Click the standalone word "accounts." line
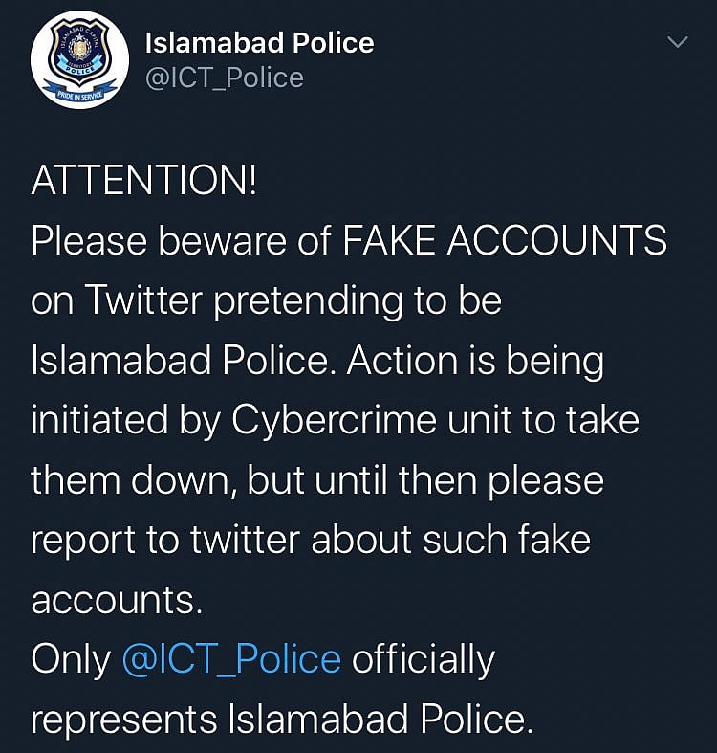The height and width of the screenshot is (753, 717). pos(117,601)
